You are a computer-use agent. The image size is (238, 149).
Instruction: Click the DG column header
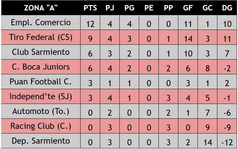(x=227, y=8)
